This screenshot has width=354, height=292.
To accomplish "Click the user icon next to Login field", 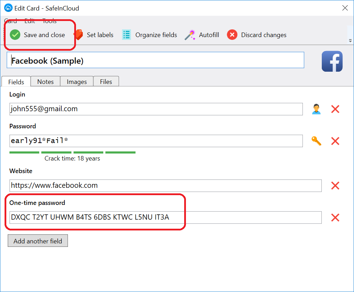I will coord(316,109).
